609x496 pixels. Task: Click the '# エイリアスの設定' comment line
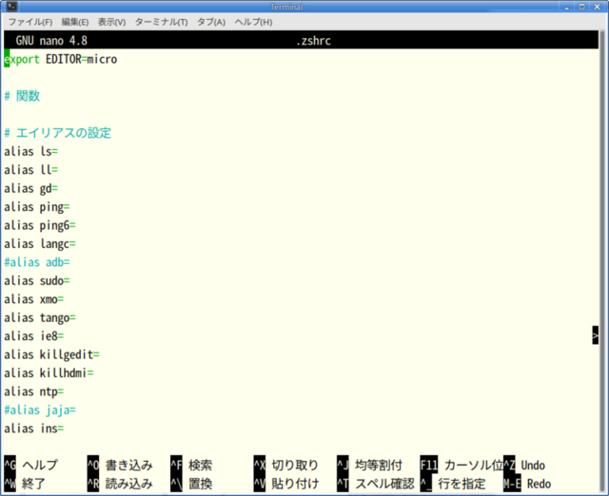[x=57, y=133]
